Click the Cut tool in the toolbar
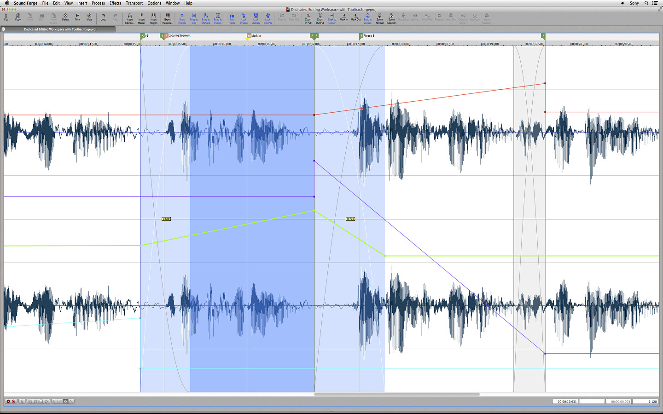 click(x=6, y=17)
